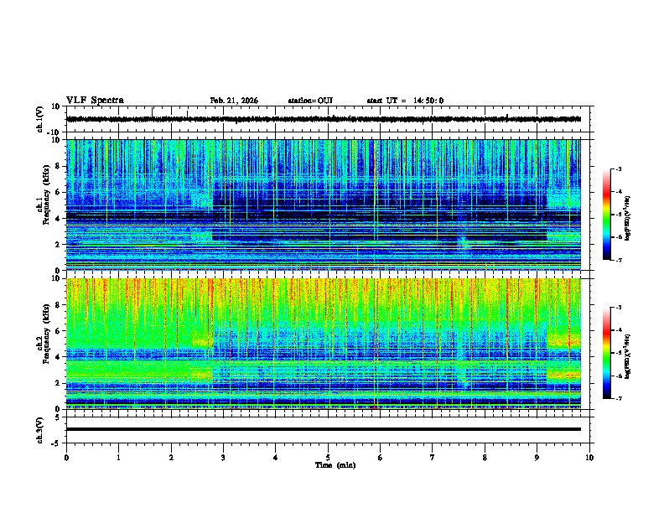Screen dimensions: 664x513
Task: Click the ch.2 spectrogram color scale bar
Action: (606, 353)
